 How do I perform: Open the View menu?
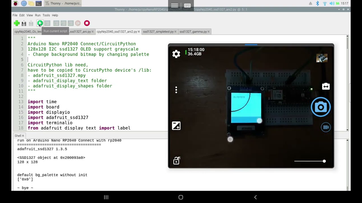coord(30,15)
